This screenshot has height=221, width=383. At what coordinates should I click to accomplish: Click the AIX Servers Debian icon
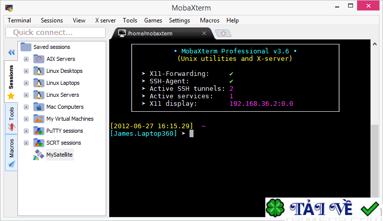tap(38, 59)
